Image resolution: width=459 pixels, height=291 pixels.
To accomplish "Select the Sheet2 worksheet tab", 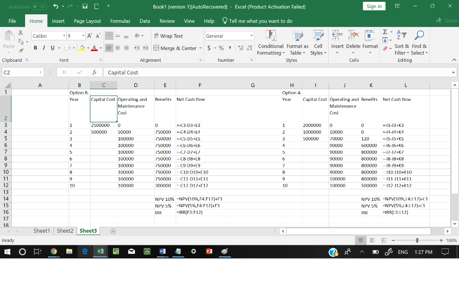I will (65, 230).
